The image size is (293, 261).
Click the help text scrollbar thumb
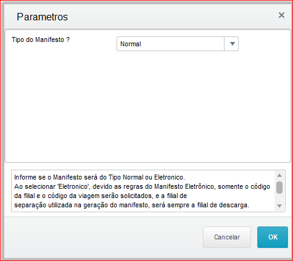pyautogui.click(x=279, y=188)
